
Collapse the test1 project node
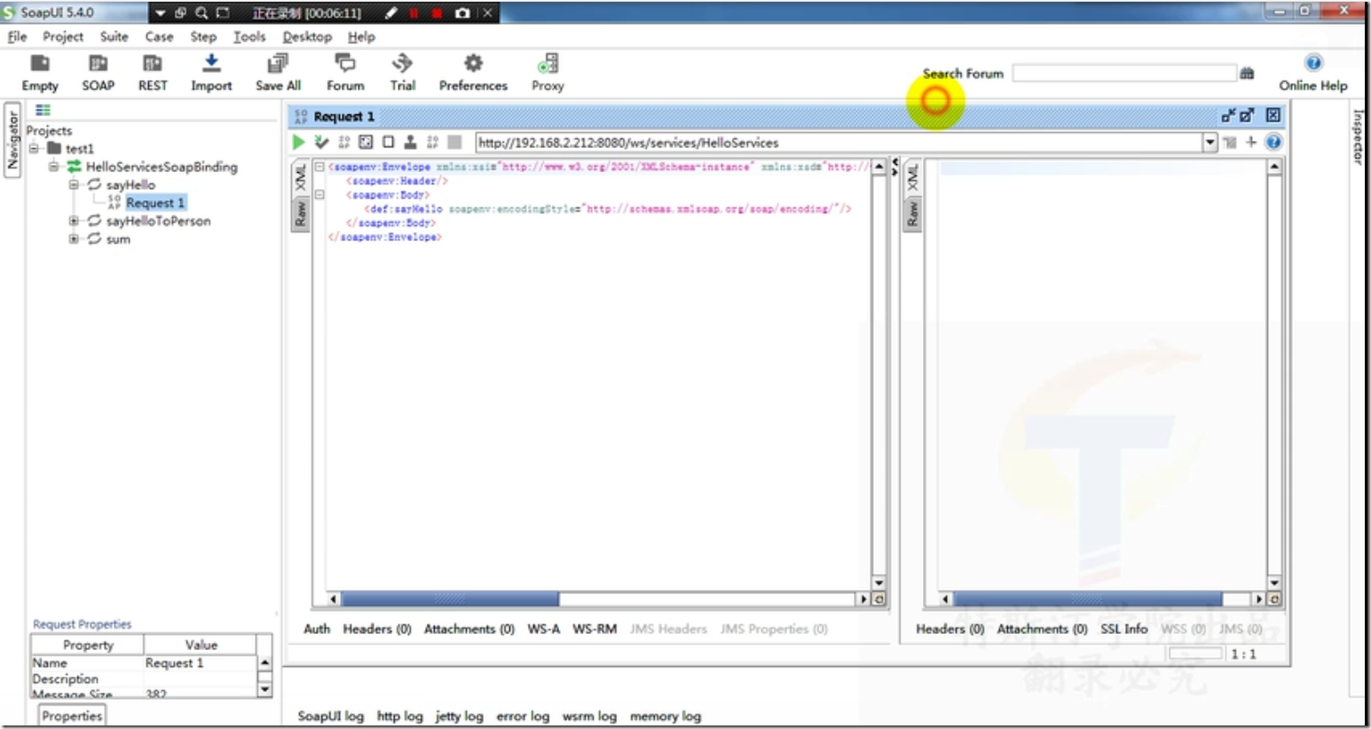[x=34, y=148]
